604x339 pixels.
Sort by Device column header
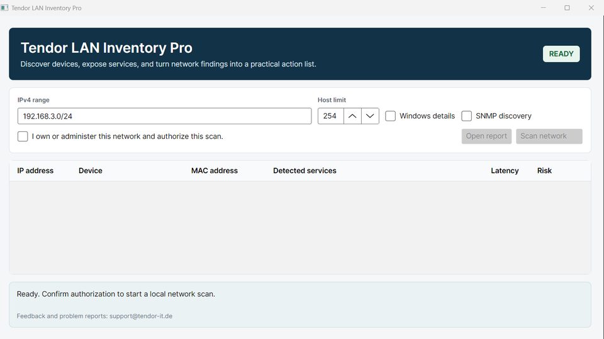click(x=91, y=171)
